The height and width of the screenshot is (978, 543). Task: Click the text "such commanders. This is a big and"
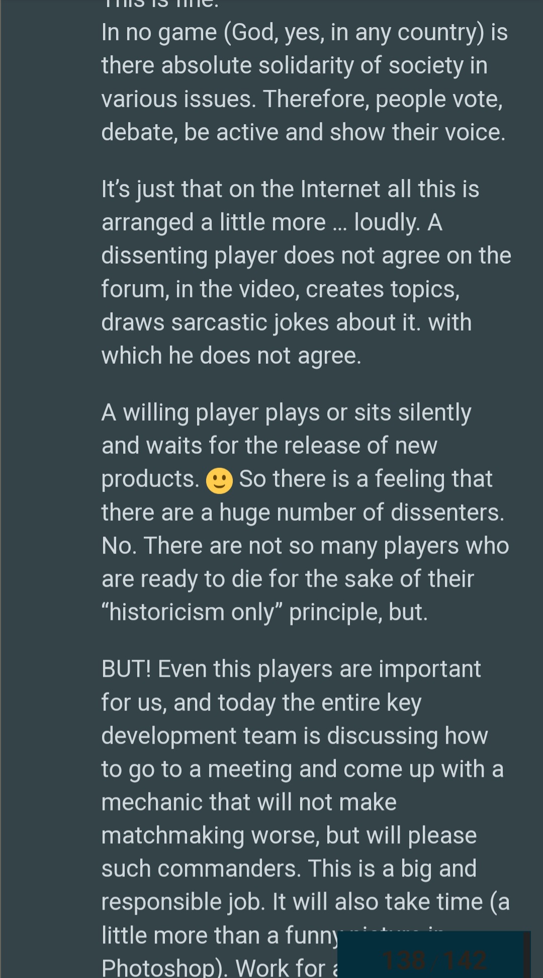click(x=289, y=869)
